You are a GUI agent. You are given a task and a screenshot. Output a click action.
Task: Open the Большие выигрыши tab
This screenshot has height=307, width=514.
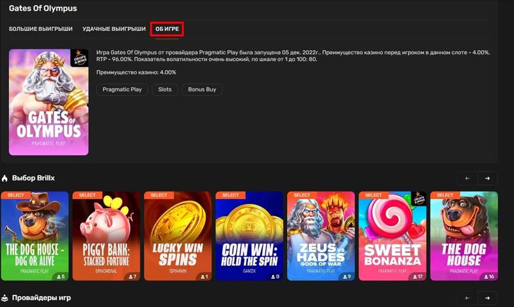click(40, 29)
